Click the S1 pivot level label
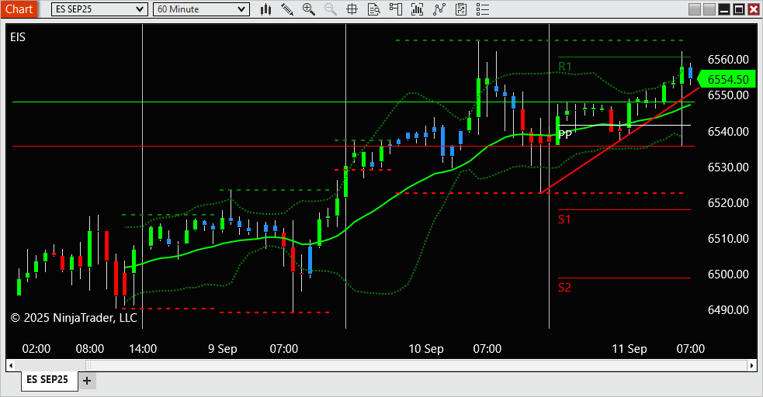Viewport: 763px width, 397px height. click(564, 219)
